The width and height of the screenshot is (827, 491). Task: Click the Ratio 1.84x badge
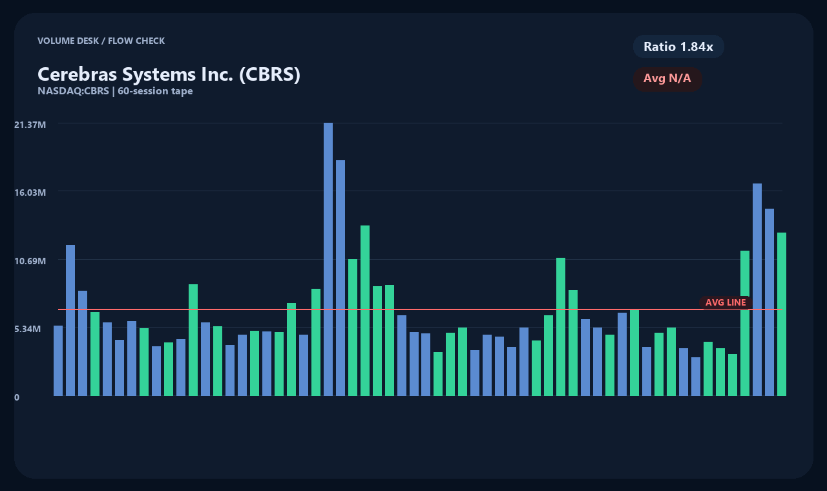(x=678, y=47)
